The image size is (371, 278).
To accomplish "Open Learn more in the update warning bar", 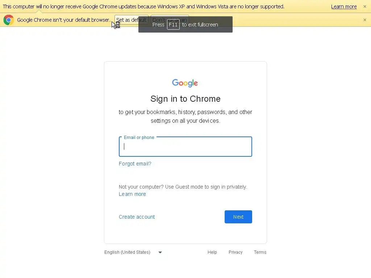I will pos(343,7).
